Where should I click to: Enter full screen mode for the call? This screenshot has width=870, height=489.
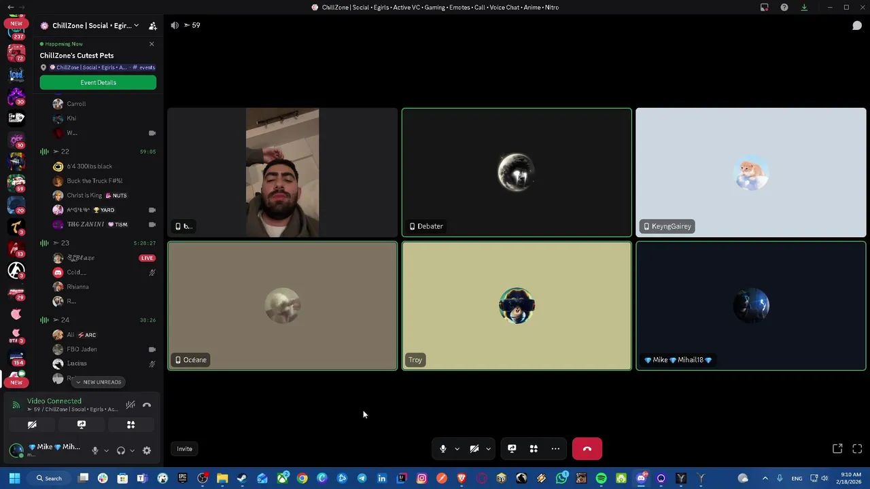click(857, 449)
